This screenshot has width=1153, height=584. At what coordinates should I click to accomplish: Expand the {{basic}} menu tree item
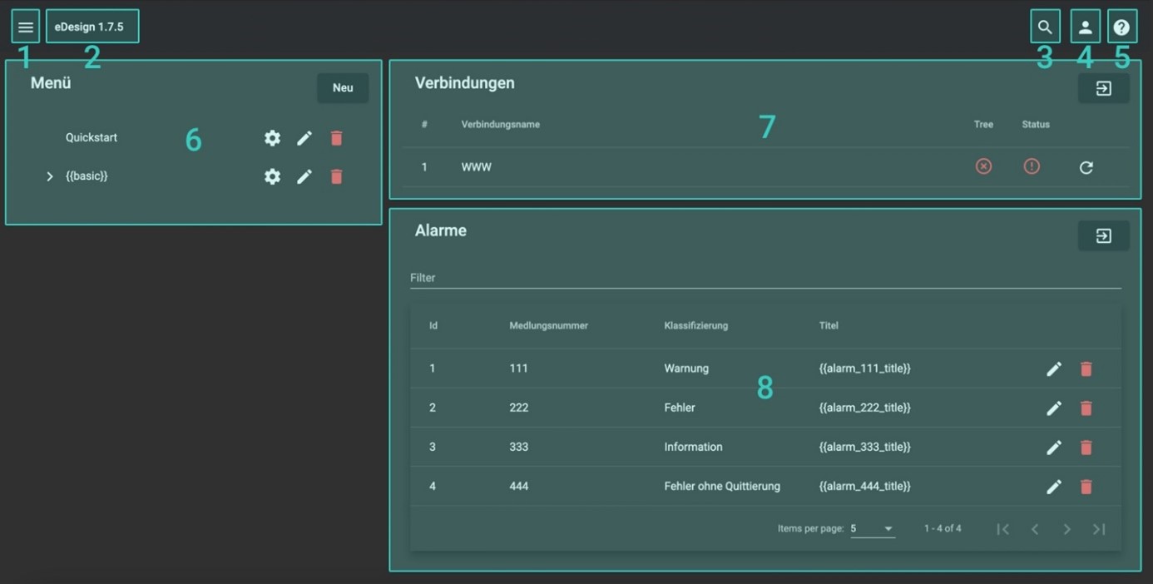(x=50, y=176)
